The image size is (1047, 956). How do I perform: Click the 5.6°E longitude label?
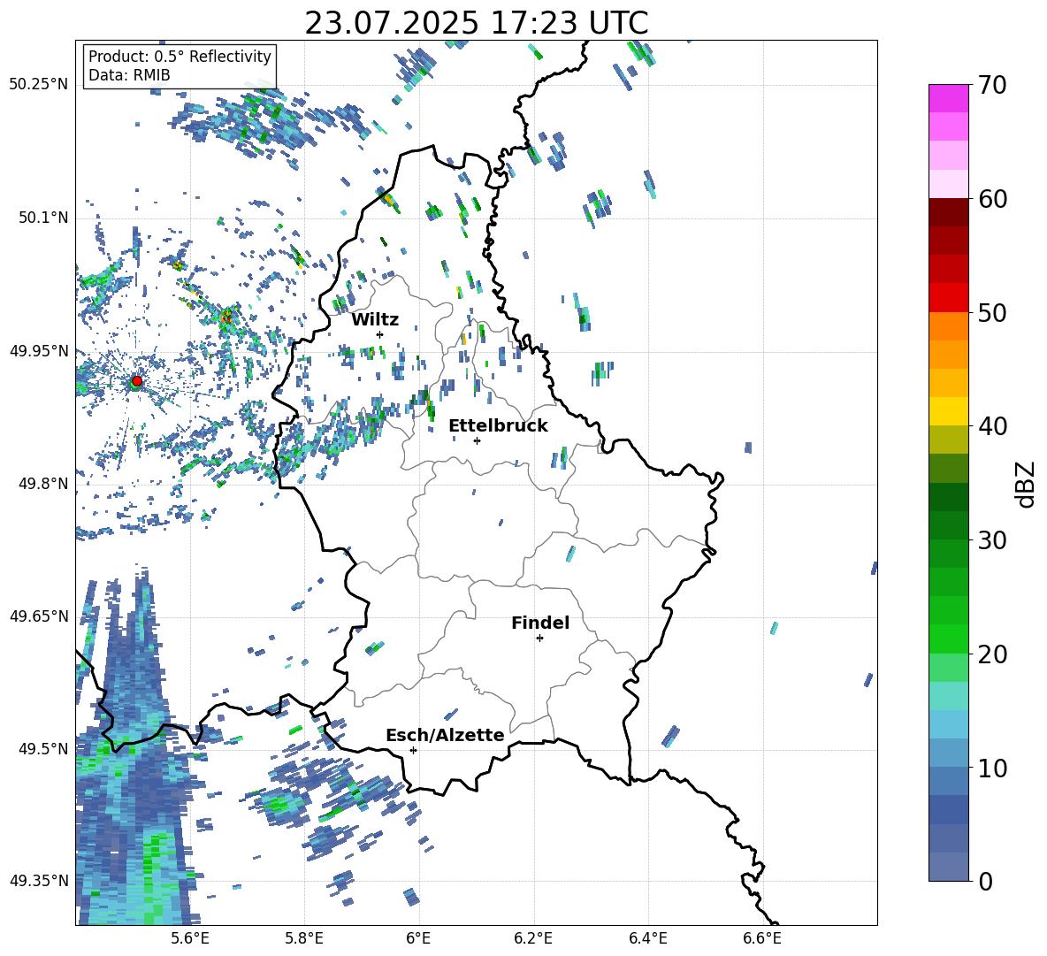tap(189, 938)
